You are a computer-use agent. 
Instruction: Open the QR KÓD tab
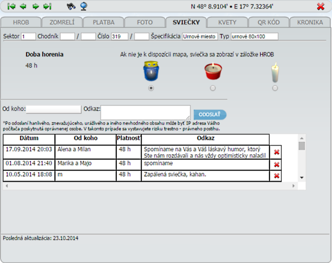point(269,22)
